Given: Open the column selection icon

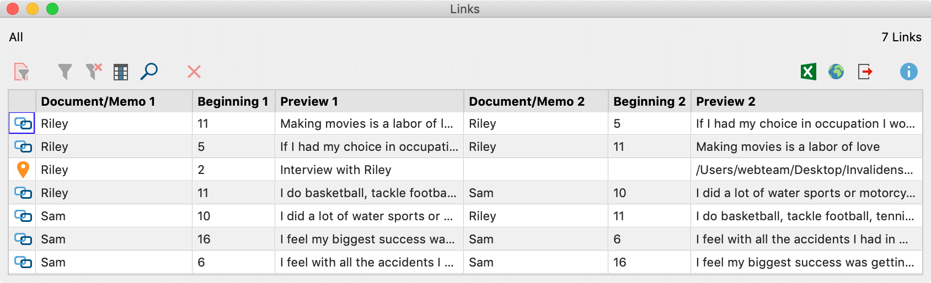Looking at the screenshot, I should pyautogui.click(x=121, y=72).
